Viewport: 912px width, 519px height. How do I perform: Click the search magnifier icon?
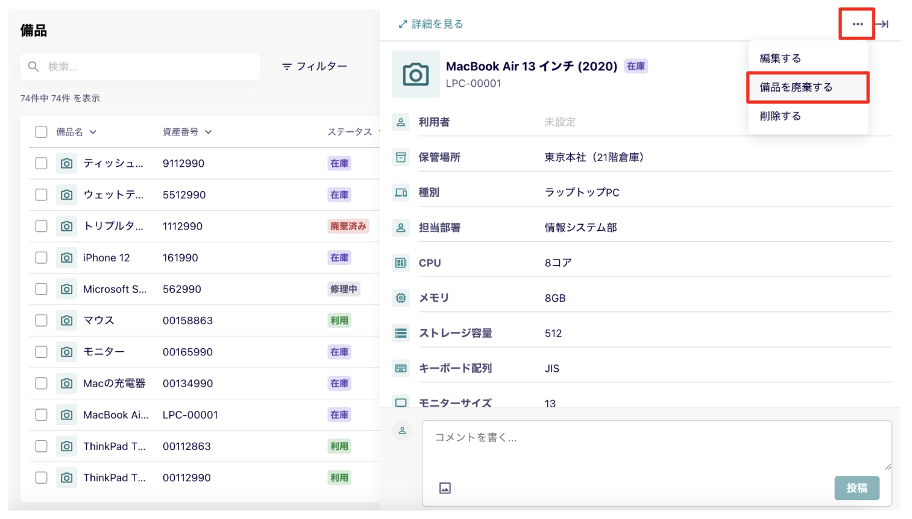click(34, 67)
